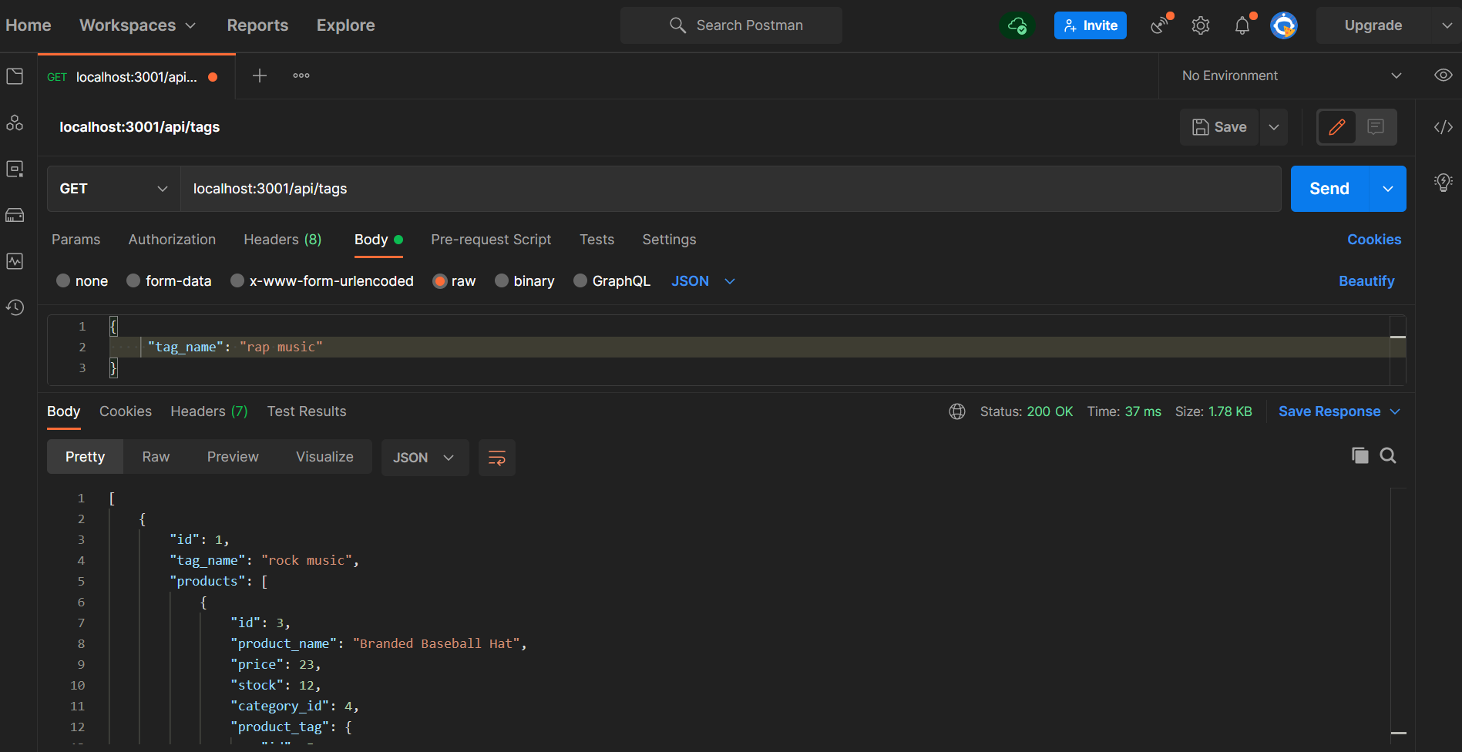This screenshot has width=1462, height=752.
Task: Select the form-data body type
Action: 133,281
